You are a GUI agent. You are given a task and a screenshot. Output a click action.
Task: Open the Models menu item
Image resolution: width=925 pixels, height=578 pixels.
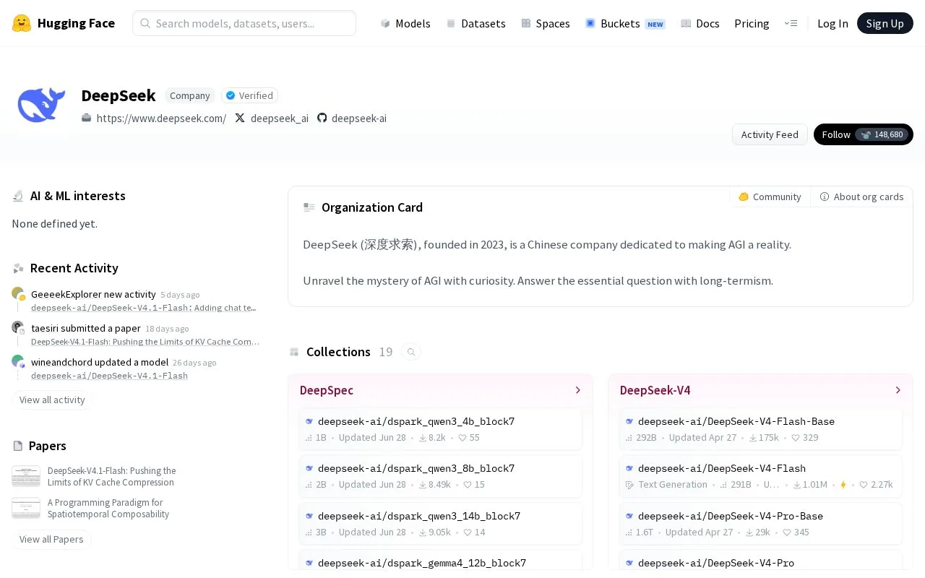click(405, 23)
